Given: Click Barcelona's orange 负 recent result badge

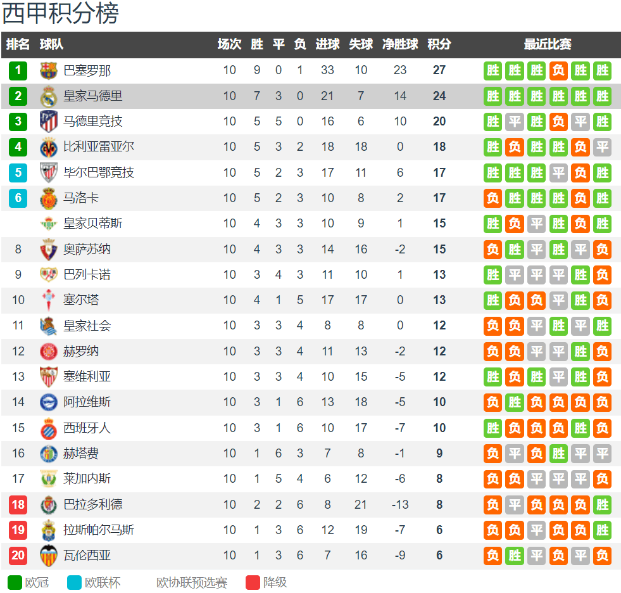Looking at the screenshot, I should point(558,70).
